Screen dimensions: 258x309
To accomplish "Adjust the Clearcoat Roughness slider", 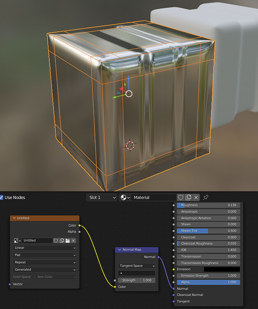I will 208,243.
